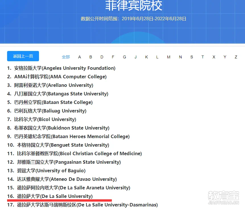Filter schools by letter M

(x=168, y=57)
